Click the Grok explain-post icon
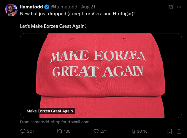Image resolution: width=187 pixels, height=138 pixels. click(171, 7)
